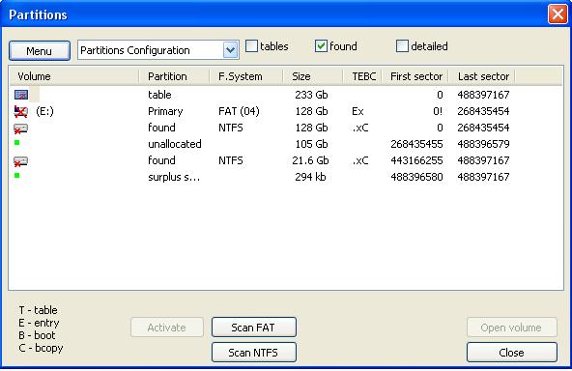This screenshot has height=371, width=572.
Task: Click the found NTFS 128 Gb partition icon
Action: [21, 128]
